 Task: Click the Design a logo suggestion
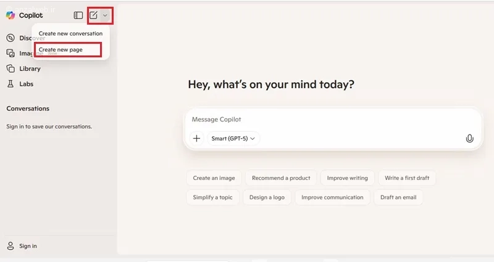pyautogui.click(x=268, y=197)
